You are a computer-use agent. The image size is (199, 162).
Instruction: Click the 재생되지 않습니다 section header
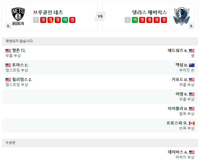(19, 41)
